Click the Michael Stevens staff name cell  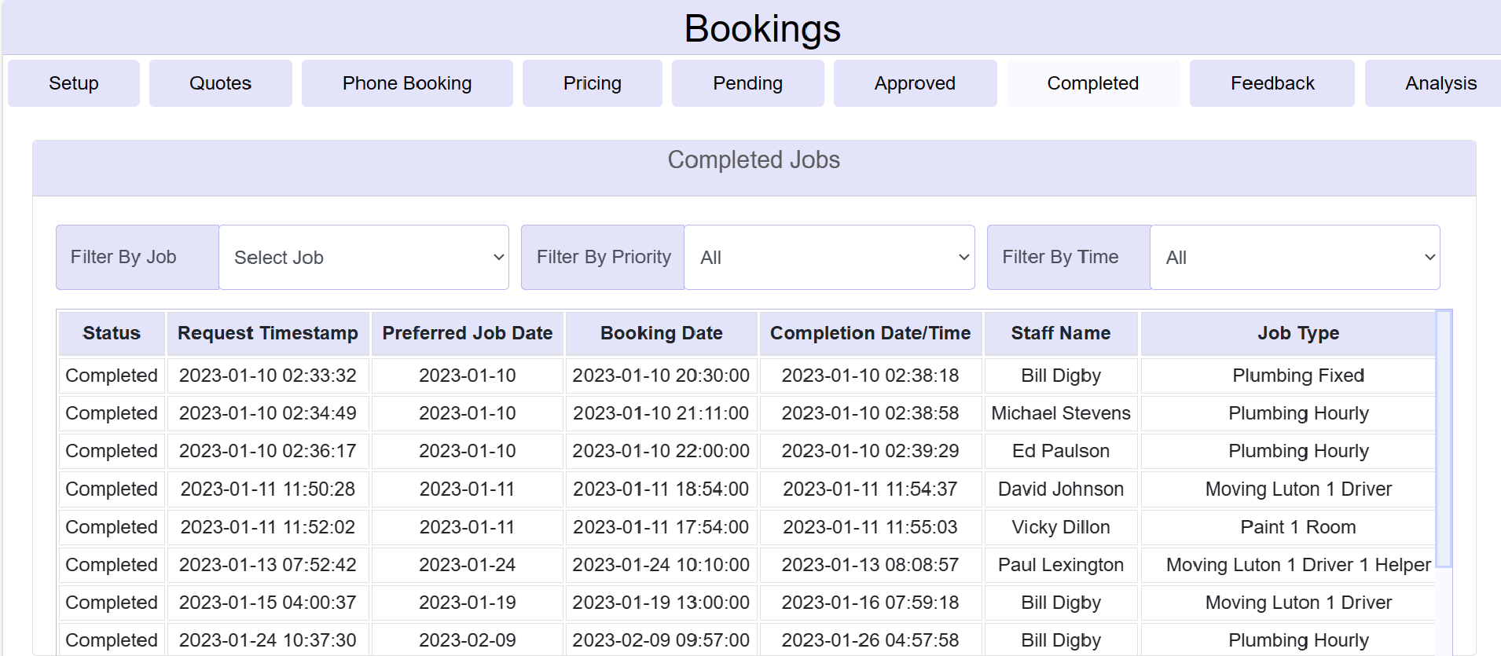point(1061,413)
